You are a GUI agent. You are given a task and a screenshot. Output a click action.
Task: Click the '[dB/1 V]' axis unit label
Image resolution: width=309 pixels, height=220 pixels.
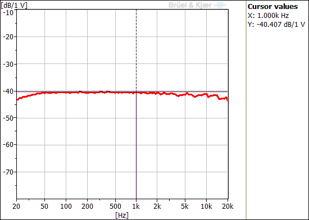tap(14, 5)
